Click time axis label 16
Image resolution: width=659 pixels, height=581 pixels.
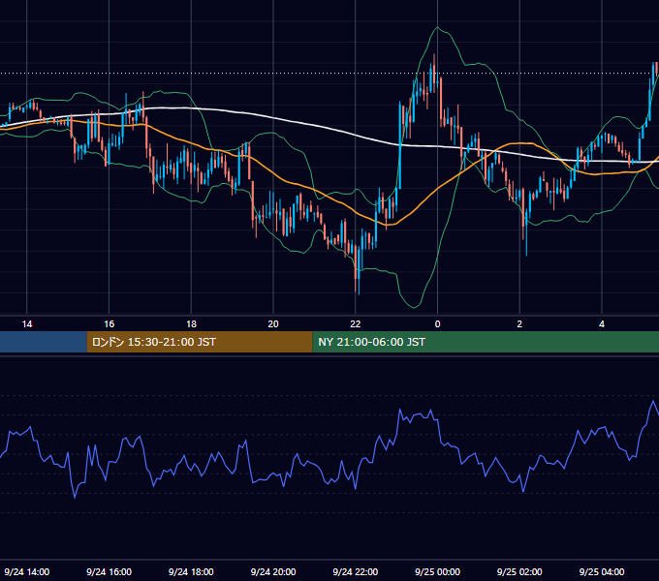click(109, 324)
